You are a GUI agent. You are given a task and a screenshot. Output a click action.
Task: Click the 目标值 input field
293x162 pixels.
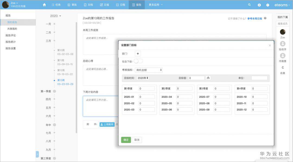coord(196,78)
